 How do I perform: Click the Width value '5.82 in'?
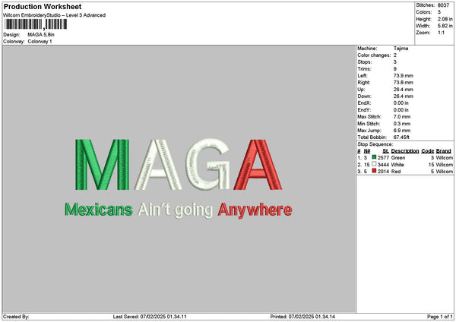445,26
